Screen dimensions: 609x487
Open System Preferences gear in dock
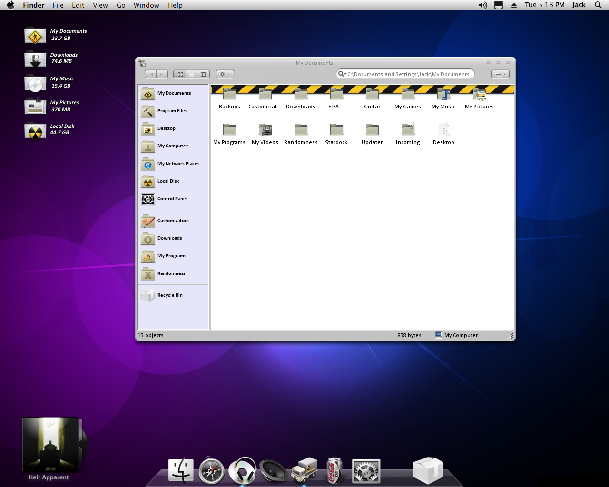(366, 471)
